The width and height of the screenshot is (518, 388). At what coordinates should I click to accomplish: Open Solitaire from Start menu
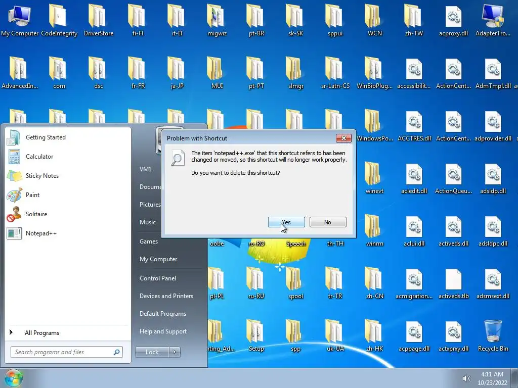click(68, 214)
